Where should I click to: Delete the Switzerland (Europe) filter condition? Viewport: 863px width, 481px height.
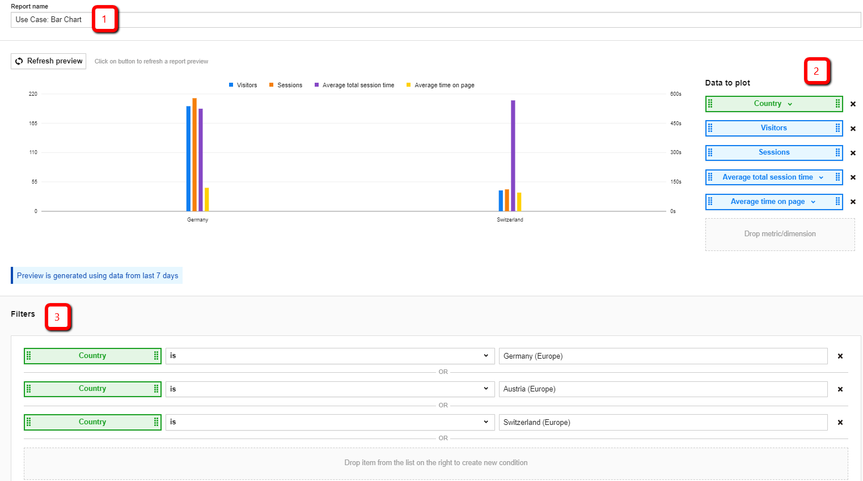(x=840, y=423)
